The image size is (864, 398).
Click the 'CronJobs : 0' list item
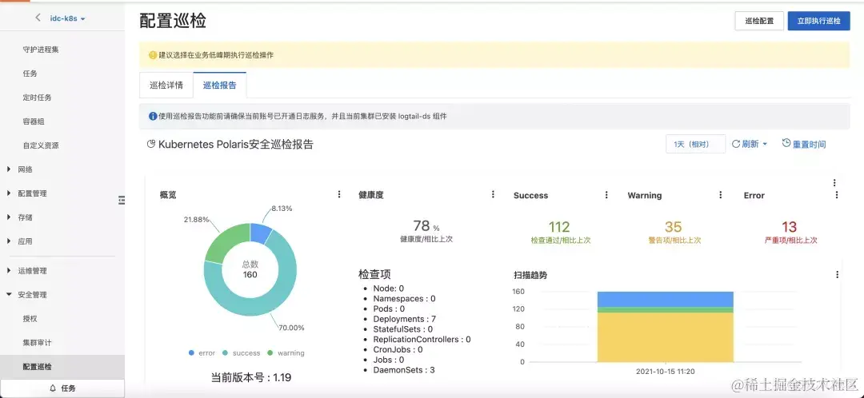[x=398, y=349]
